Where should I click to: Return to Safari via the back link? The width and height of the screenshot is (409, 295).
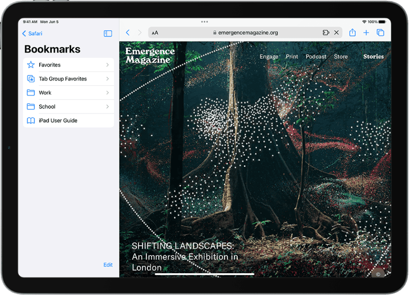point(32,33)
